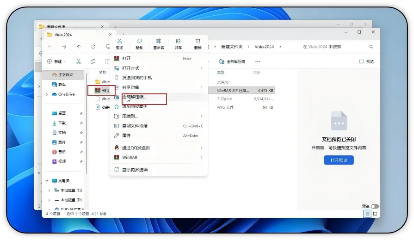Screen dimensions: 414x240
Task: Open 桌面 in navigation pane
Action: click(62, 114)
